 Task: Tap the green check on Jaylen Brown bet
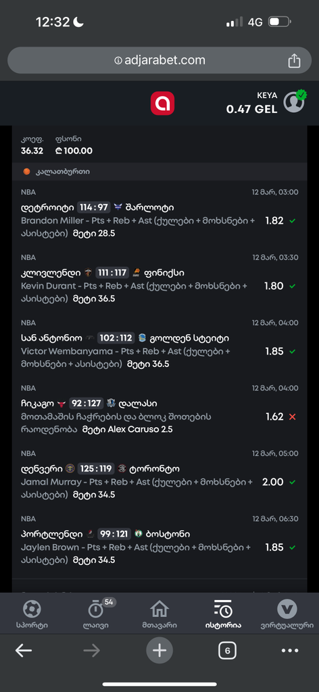tap(292, 547)
